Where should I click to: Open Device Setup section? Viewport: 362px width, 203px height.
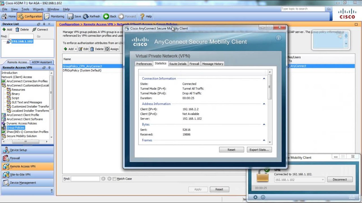(x=27, y=150)
